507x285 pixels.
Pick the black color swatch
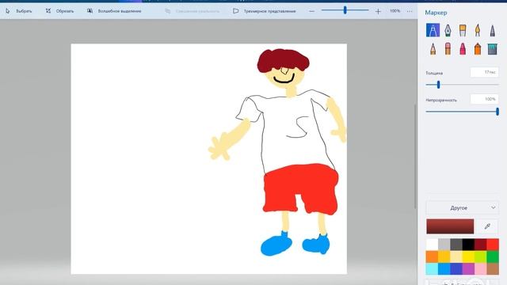[x=468, y=245]
